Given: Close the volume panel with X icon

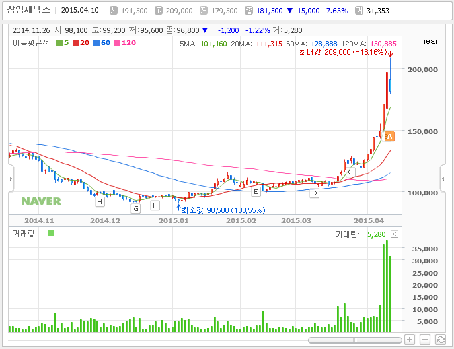Looking at the screenshot, I should [x=394, y=234].
